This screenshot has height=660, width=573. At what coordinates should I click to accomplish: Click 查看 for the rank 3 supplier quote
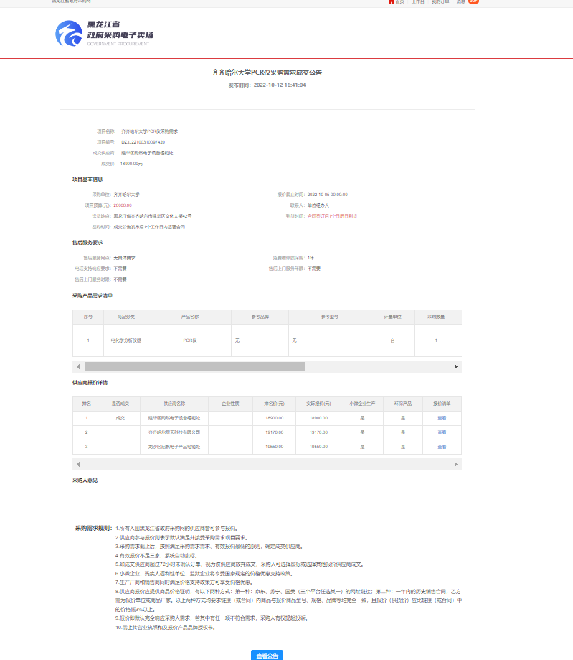pos(442,447)
